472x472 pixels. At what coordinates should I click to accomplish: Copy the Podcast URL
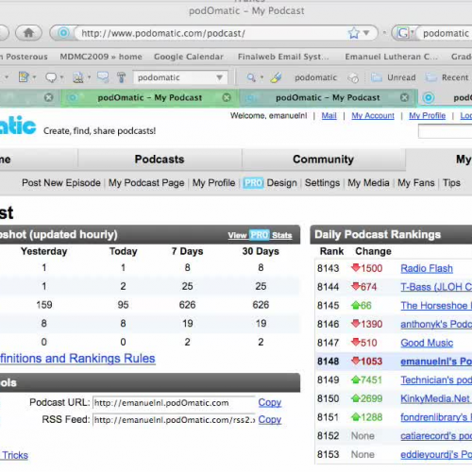point(270,402)
